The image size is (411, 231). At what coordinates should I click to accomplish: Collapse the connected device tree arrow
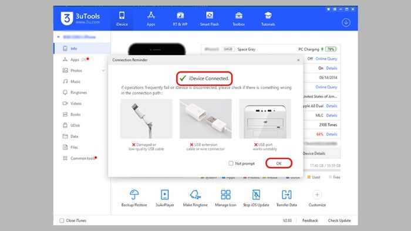click(x=59, y=37)
